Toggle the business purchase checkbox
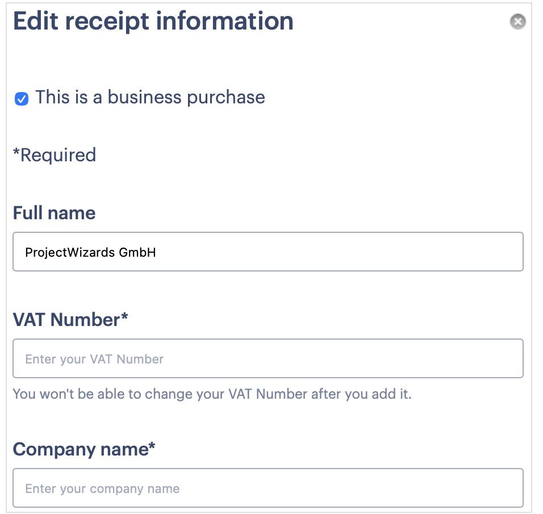 [21, 98]
